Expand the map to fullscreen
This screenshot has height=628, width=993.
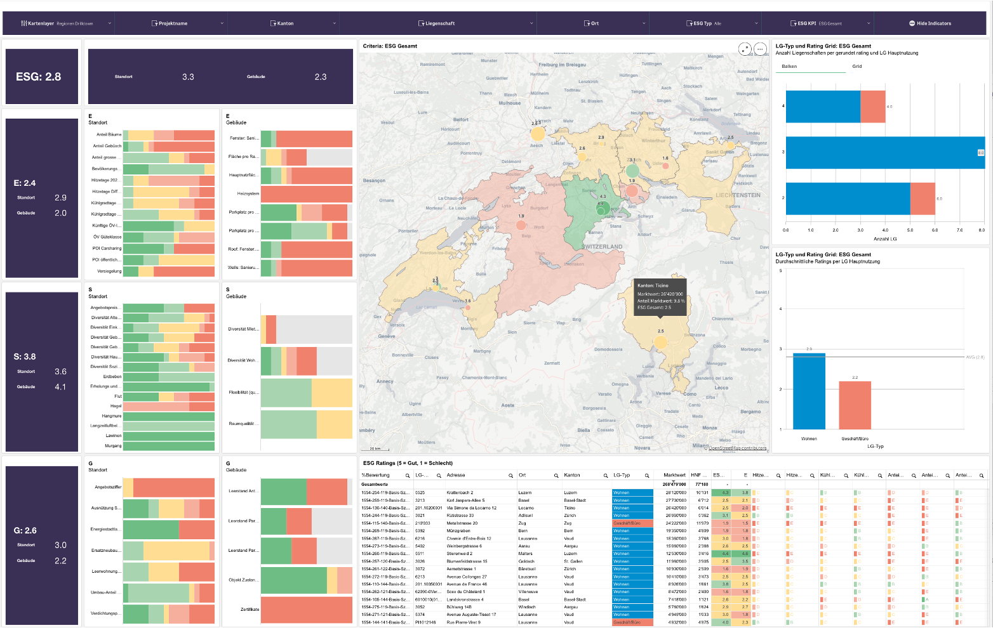(x=745, y=49)
